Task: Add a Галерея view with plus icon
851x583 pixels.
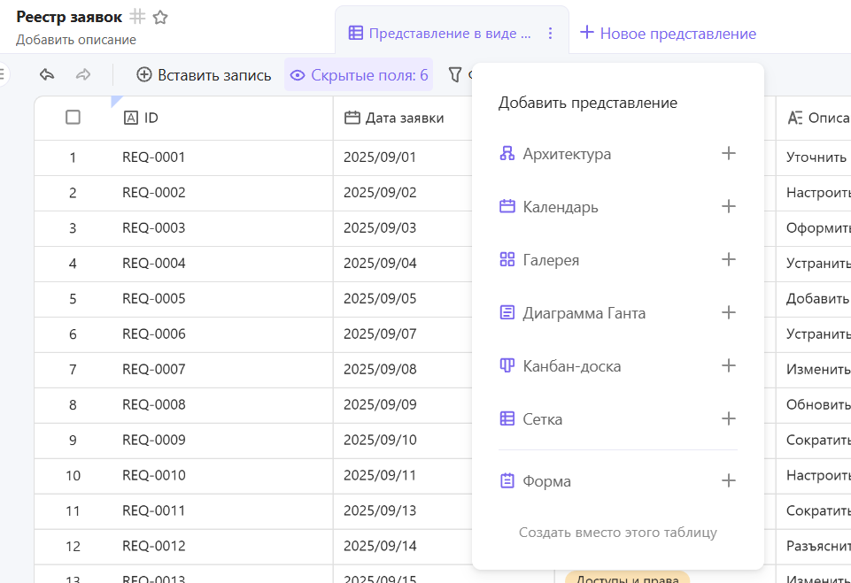Action: (x=728, y=260)
